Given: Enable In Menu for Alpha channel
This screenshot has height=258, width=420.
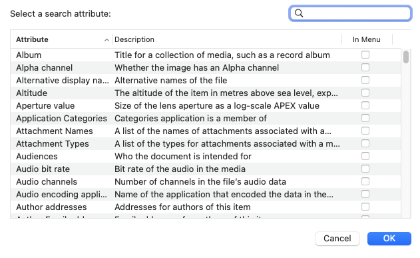Looking at the screenshot, I should tap(365, 67).
